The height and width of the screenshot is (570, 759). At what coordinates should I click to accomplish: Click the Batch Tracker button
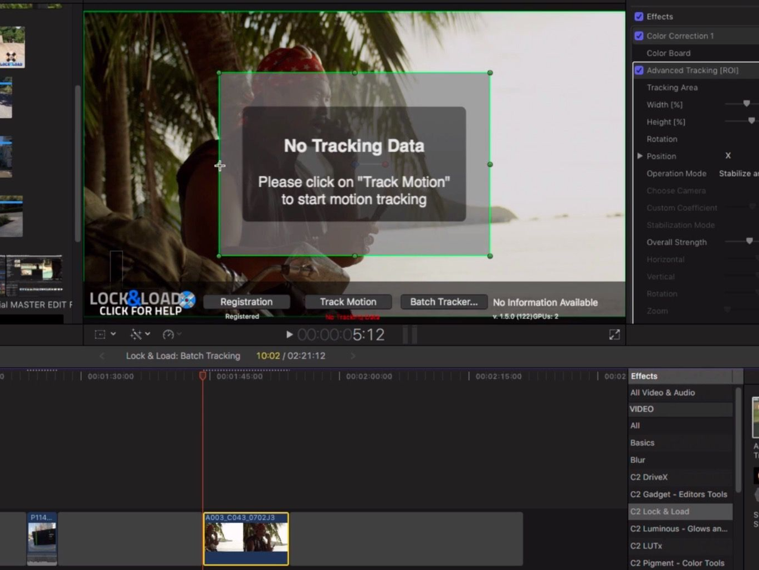[x=444, y=302]
